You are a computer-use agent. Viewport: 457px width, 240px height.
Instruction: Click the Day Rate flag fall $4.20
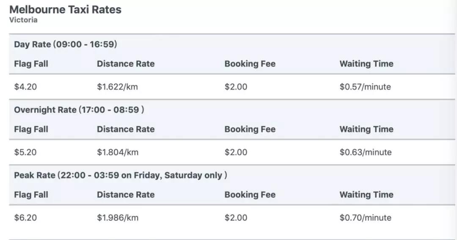[25, 87]
